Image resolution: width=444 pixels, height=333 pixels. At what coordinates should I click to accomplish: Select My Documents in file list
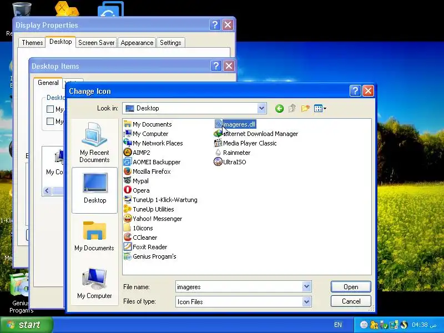coord(148,124)
